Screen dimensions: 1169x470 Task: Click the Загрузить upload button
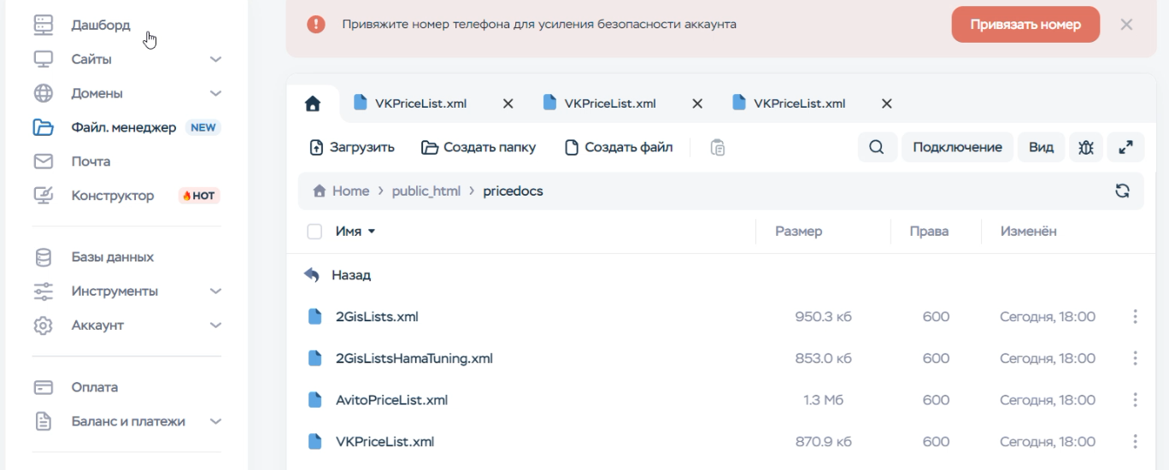[x=352, y=147]
